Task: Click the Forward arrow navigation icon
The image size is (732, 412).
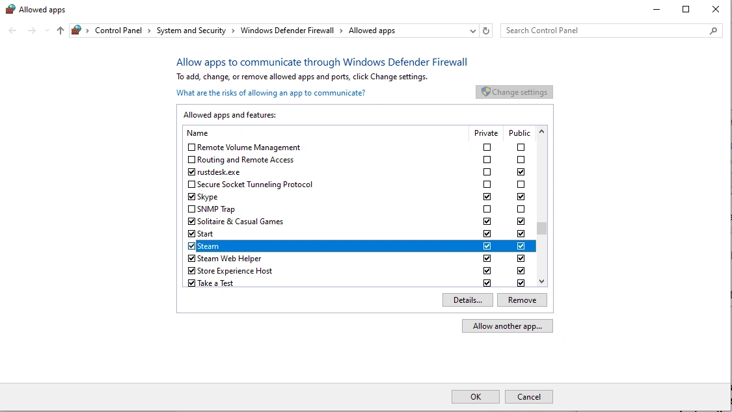Action: click(x=31, y=31)
